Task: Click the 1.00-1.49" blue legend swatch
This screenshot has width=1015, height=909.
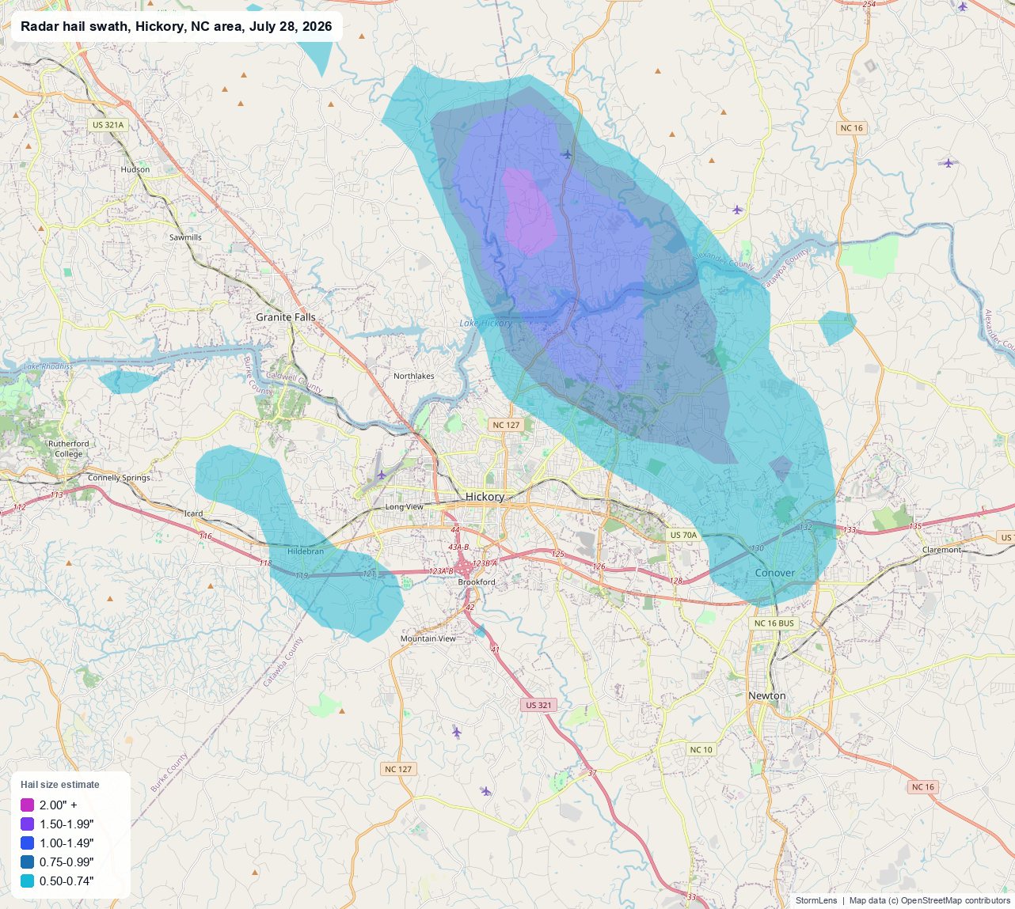Action: 28,843
